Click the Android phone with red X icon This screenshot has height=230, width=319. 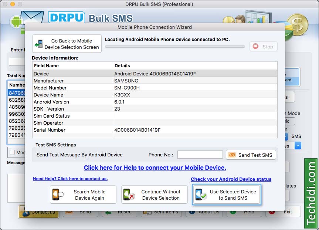point(129,195)
